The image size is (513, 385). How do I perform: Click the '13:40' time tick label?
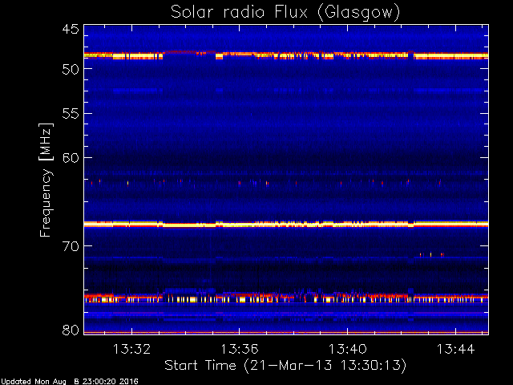[x=347, y=349]
